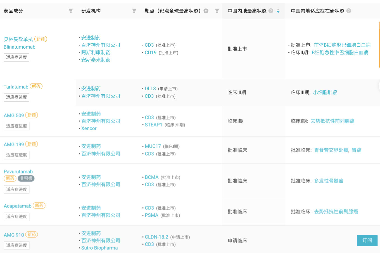Click 新药 tag on 贝林妥欧单抗

(x=41, y=39)
